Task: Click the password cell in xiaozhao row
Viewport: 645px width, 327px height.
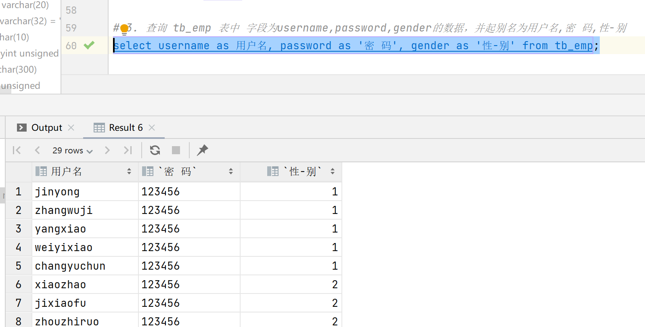Action: pyautogui.click(x=189, y=285)
